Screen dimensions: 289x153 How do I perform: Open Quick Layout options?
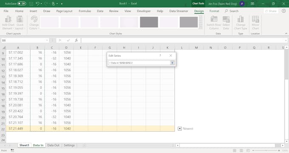coord(20,23)
